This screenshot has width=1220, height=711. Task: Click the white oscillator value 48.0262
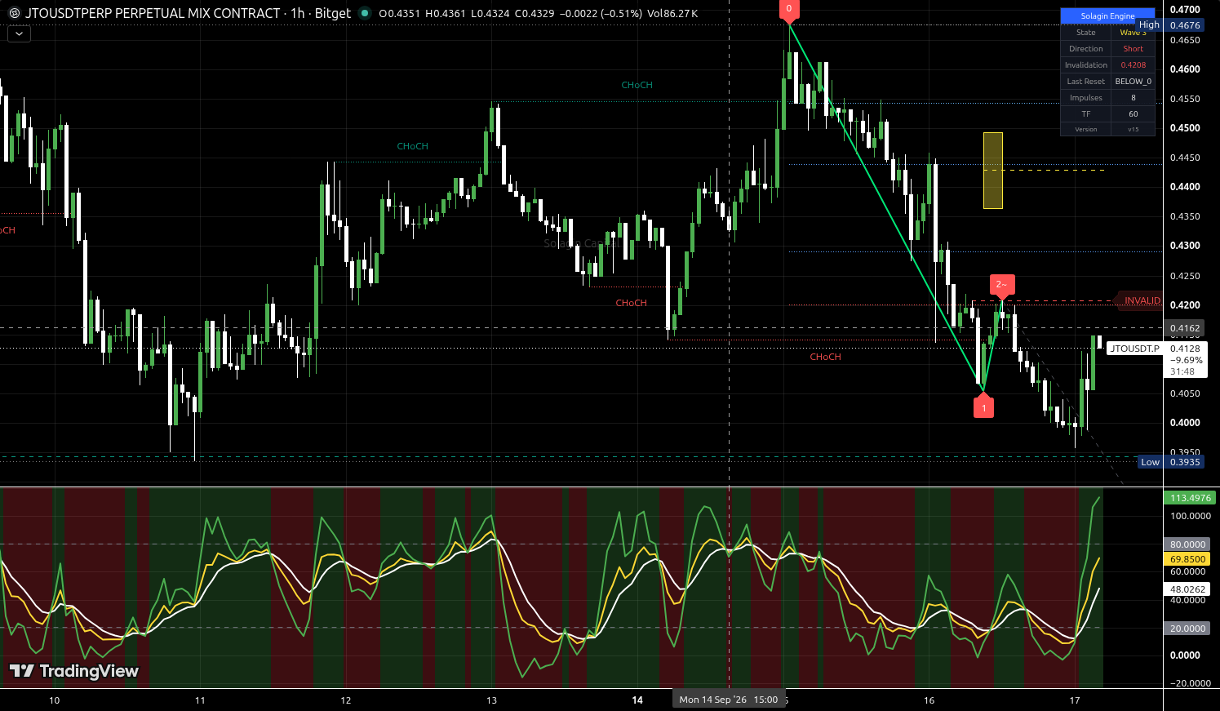click(1187, 589)
